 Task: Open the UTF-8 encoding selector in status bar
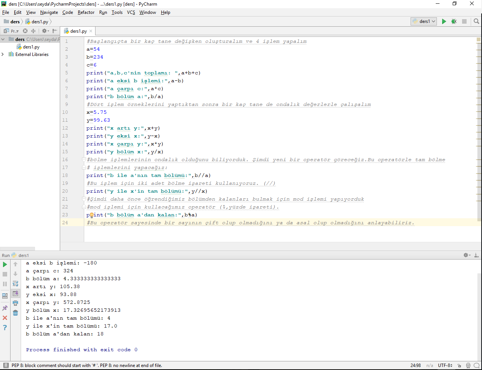pyautogui.click(x=445, y=365)
